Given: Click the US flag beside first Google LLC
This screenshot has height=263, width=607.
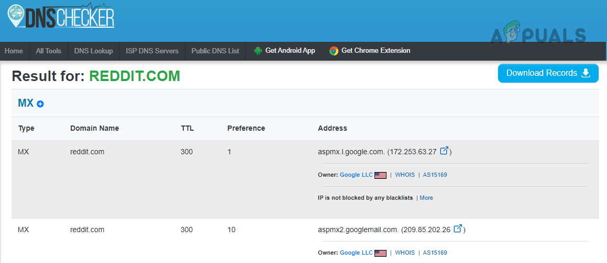Looking at the screenshot, I should (381, 175).
